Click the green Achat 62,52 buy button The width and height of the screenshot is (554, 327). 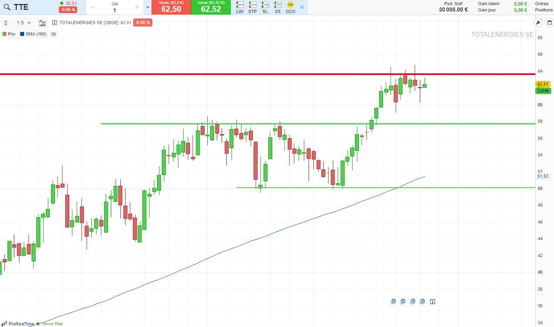click(x=211, y=7)
